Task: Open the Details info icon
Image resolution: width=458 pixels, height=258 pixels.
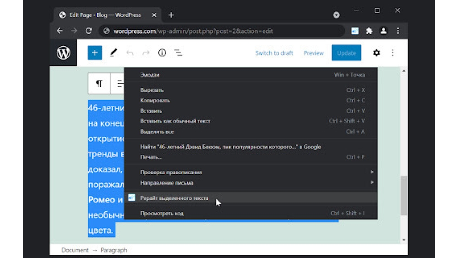Action: click(162, 53)
